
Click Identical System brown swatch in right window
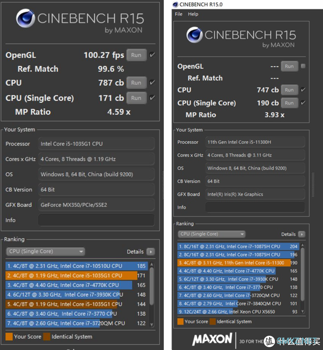(x=213, y=321)
